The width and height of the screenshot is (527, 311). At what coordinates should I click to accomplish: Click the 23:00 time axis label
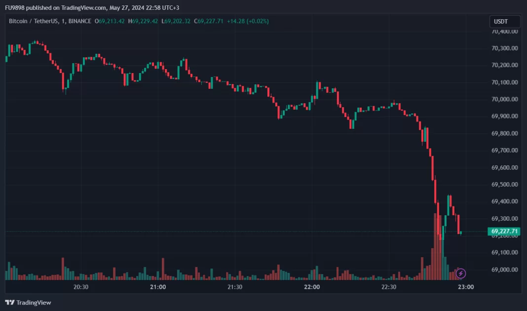point(466,287)
